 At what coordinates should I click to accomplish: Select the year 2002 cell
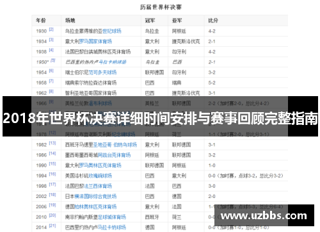click(41, 196)
